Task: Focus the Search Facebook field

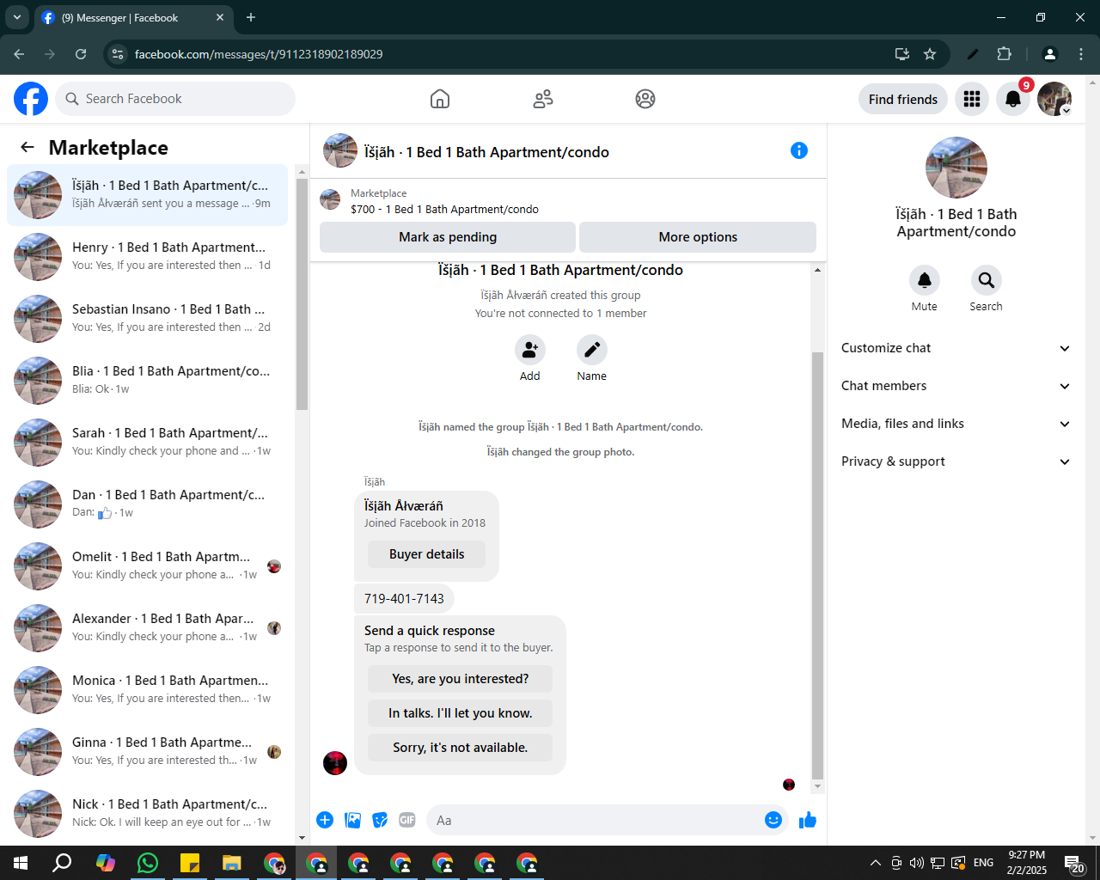Action: click(175, 99)
